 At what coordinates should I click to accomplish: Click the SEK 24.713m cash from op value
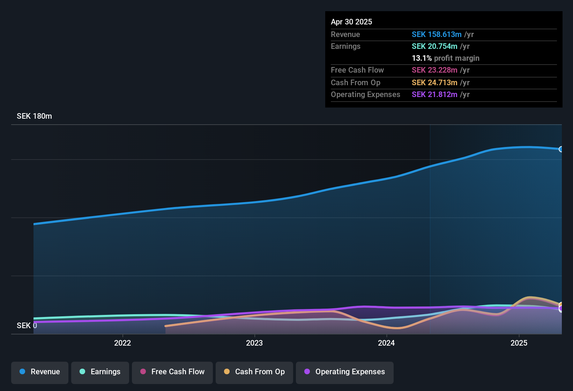tap(434, 82)
